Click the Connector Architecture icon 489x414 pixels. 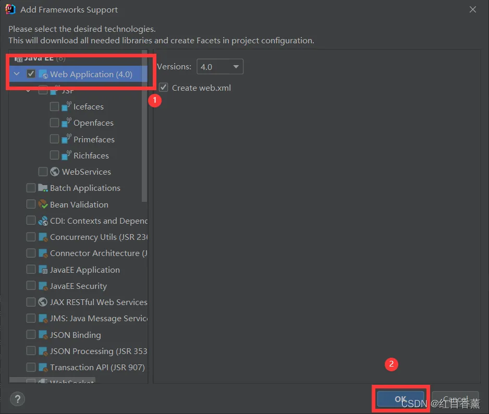(x=43, y=253)
